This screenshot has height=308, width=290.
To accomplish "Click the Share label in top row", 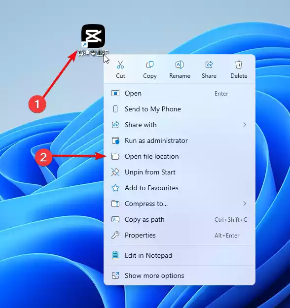I will pyautogui.click(x=209, y=76).
